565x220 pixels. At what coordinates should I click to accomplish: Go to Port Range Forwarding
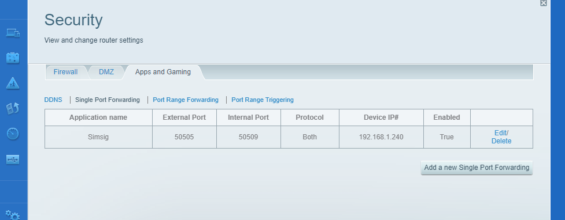tap(186, 100)
